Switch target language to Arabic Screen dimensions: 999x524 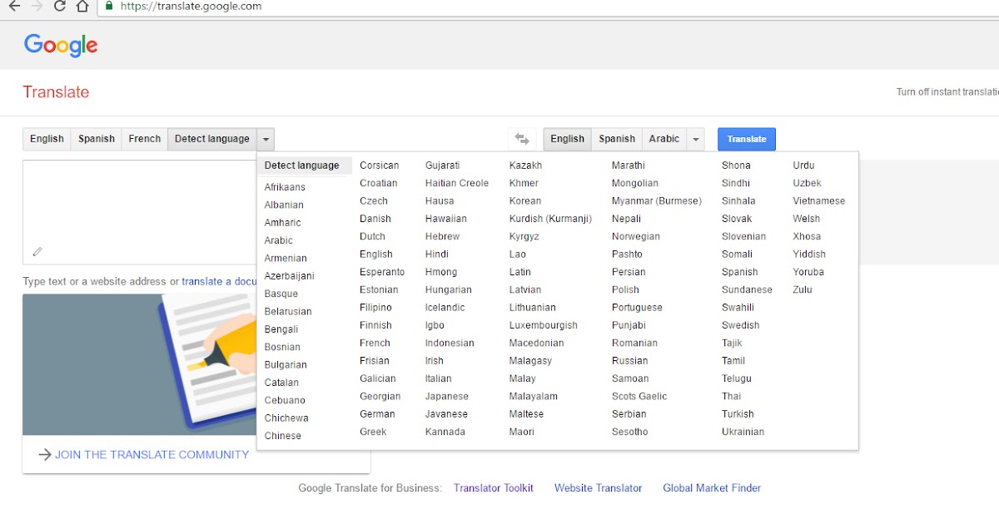click(663, 139)
